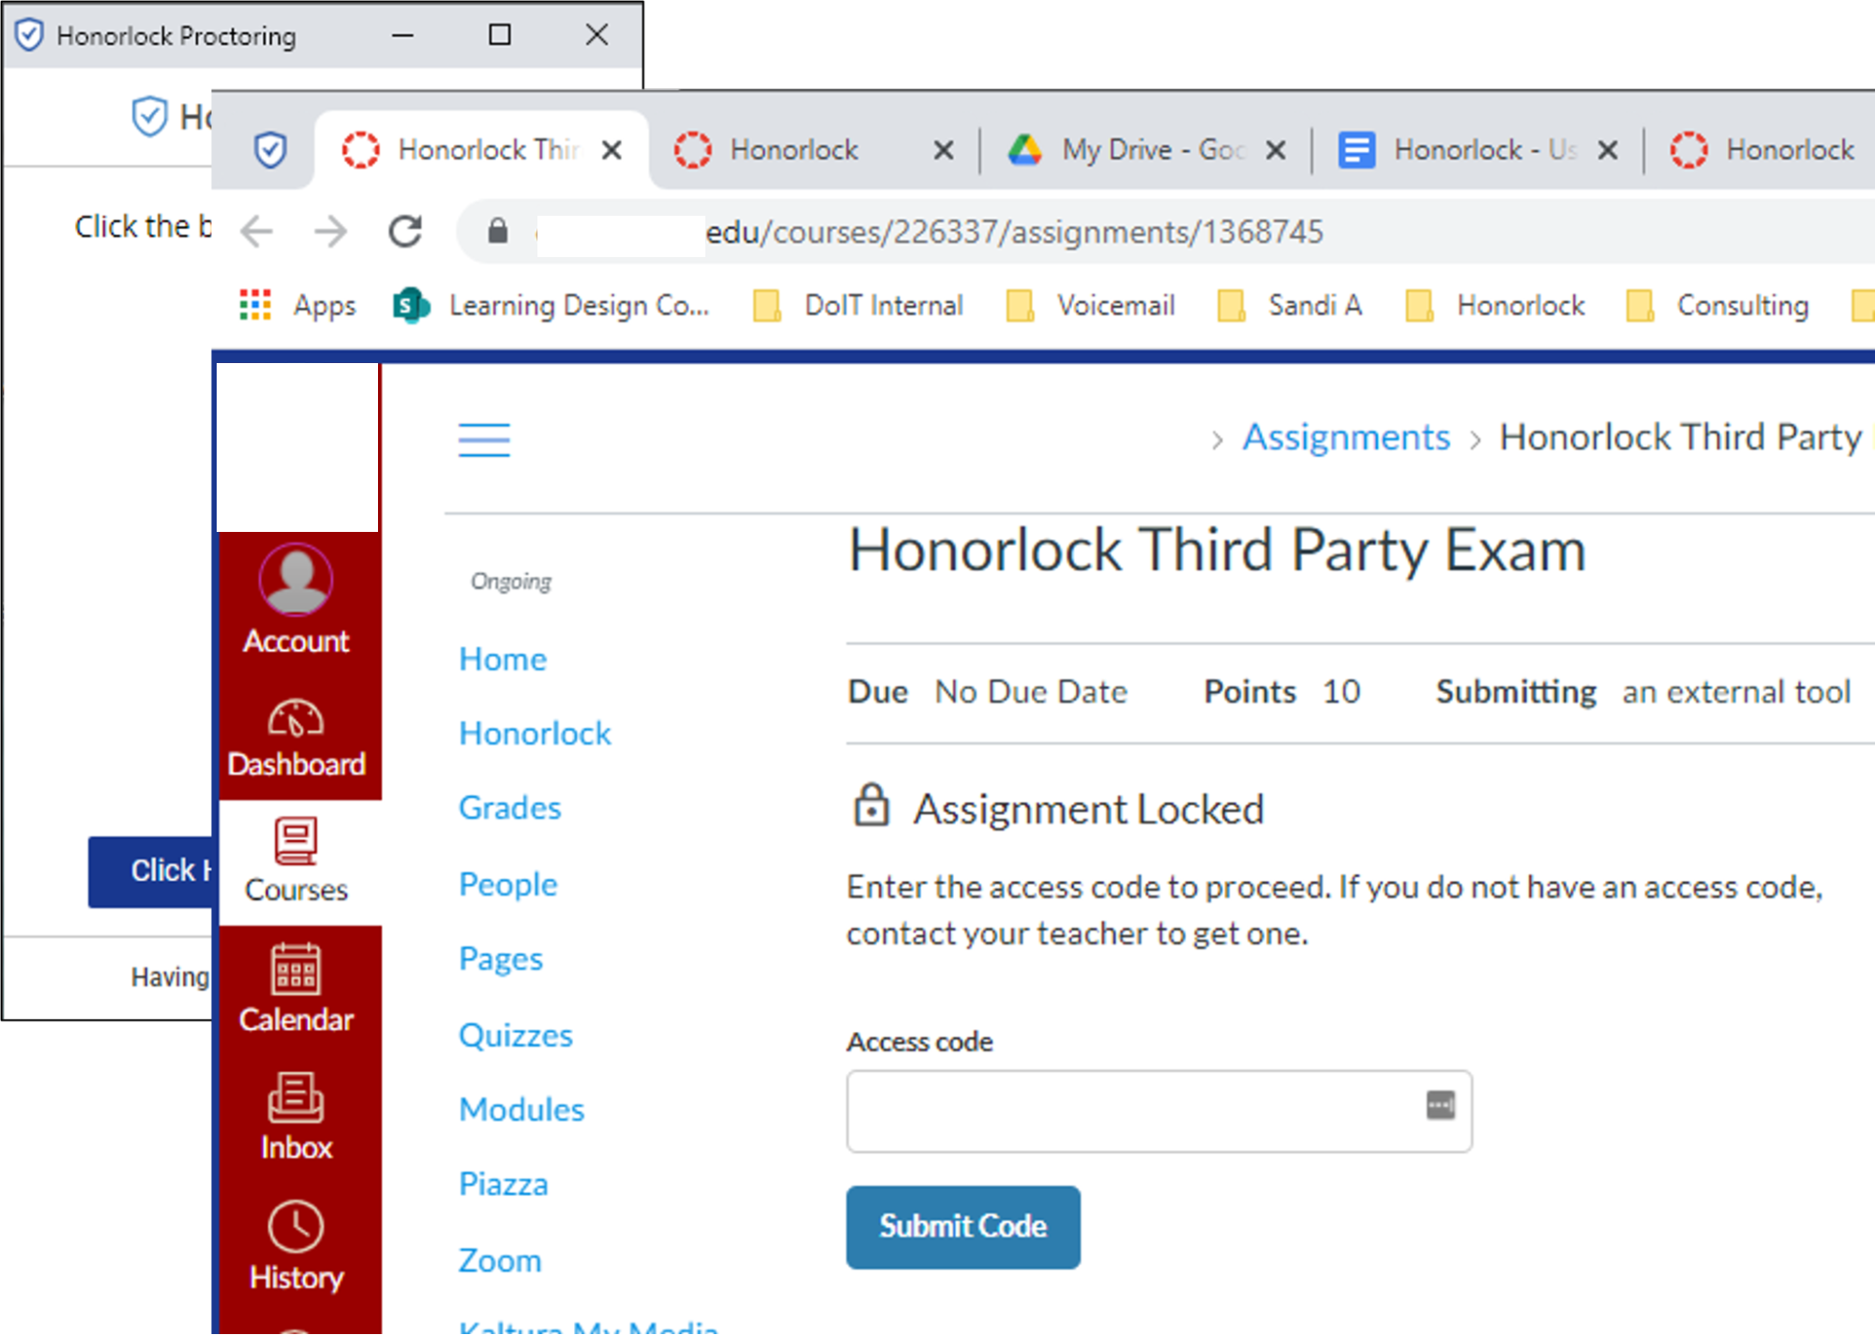Image resolution: width=1875 pixels, height=1335 pixels.
Task: Maximize the Honorlock Proctoring window
Action: click(x=500, y=36)
